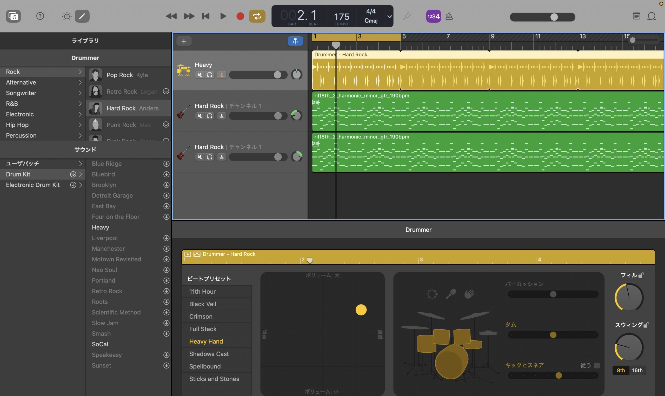Click the tempo value 175
Image resolution: width=665 pixels, height=396 pixels.
[341, 17]
